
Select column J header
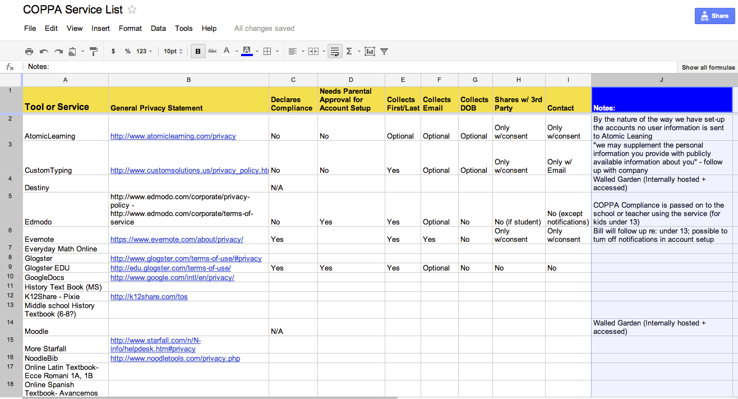pos(662,80)
